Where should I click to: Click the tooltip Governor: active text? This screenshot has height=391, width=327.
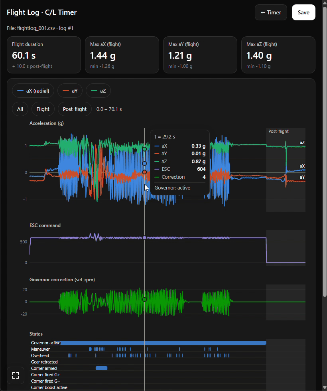pos(172,188)
